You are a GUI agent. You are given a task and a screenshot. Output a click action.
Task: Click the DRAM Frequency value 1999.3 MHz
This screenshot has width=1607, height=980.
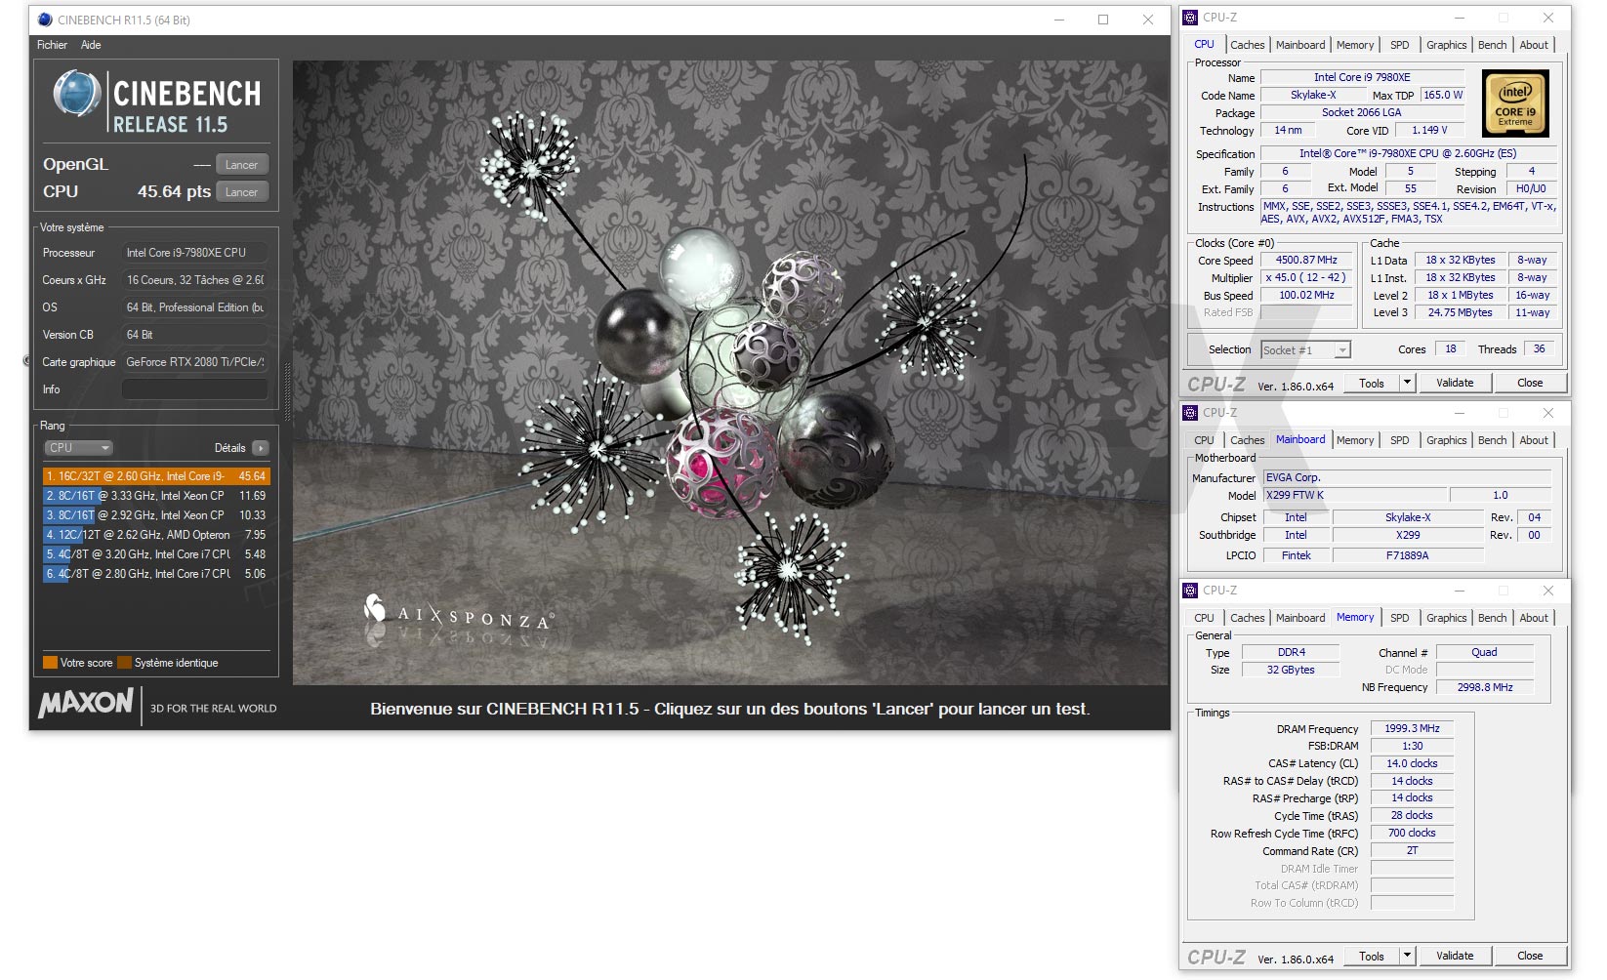(1412, 729)
